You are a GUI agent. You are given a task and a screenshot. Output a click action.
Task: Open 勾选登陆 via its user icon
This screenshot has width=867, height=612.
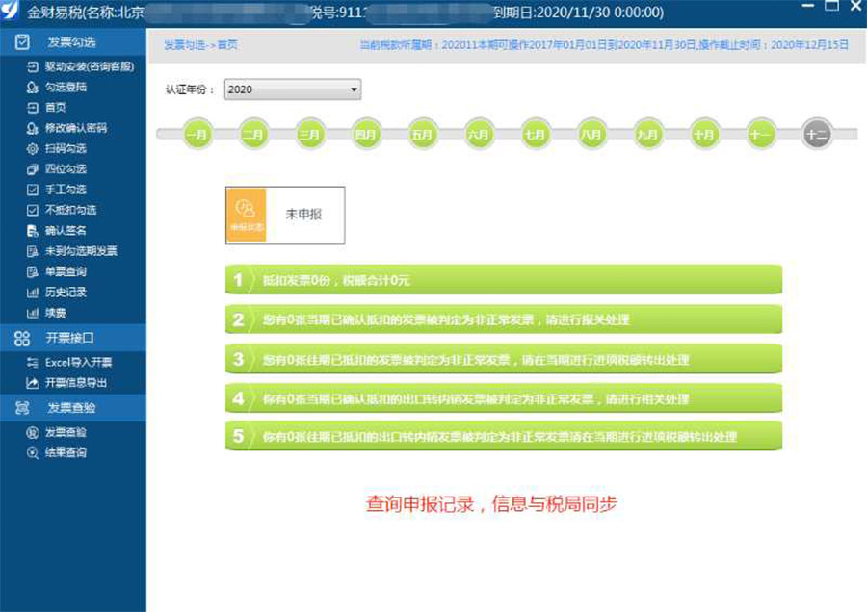point(33,88)
